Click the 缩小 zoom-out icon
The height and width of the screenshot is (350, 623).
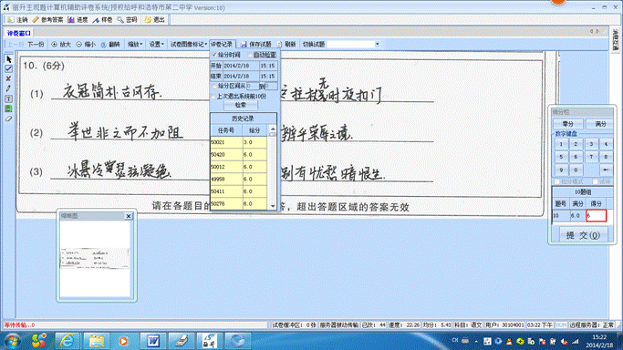pyautogui.click(x=78, y=45)
